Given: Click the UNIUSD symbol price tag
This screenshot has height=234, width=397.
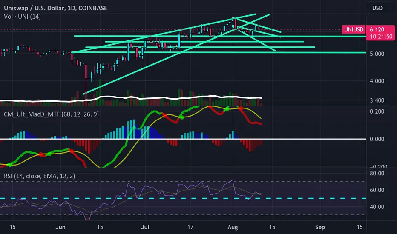Looking at the screenshot, I should (x=354, y=30).
